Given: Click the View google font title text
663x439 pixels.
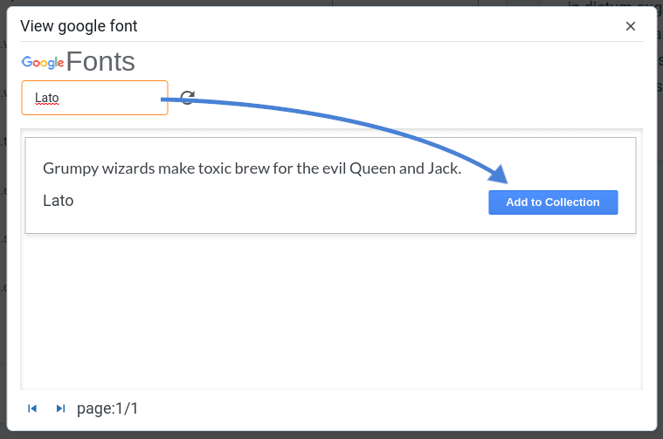Looking at the screenshot, I should (79, 26).
